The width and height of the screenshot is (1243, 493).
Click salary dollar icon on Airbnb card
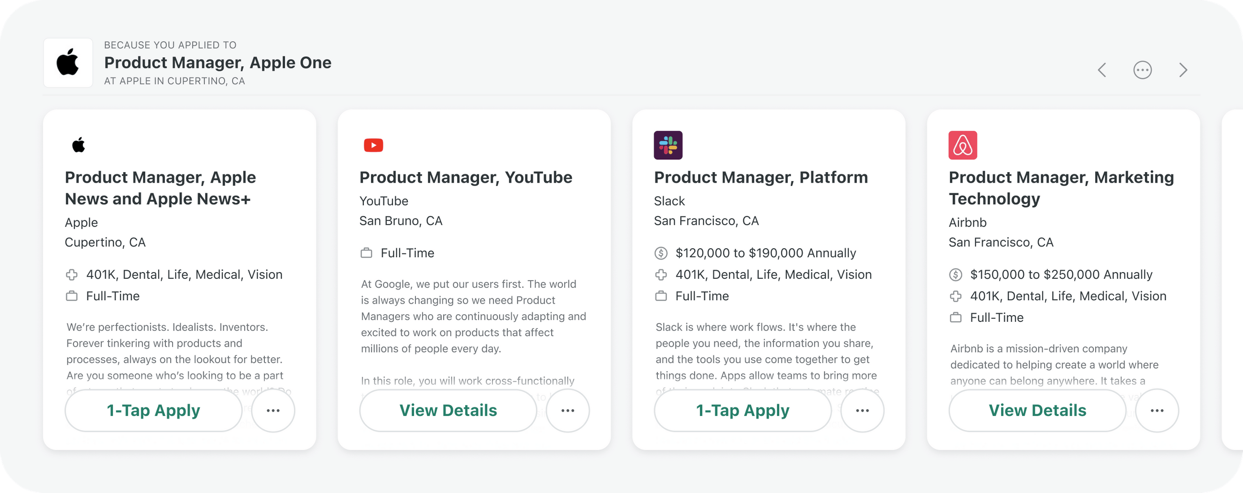click(955, 275)
